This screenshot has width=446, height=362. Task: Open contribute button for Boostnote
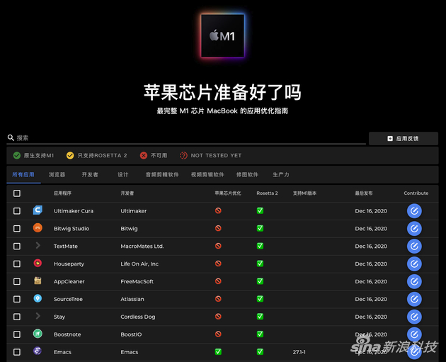click(414, 334)
